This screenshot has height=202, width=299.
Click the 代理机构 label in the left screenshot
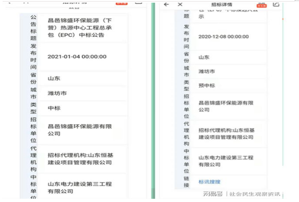point(33,158)
